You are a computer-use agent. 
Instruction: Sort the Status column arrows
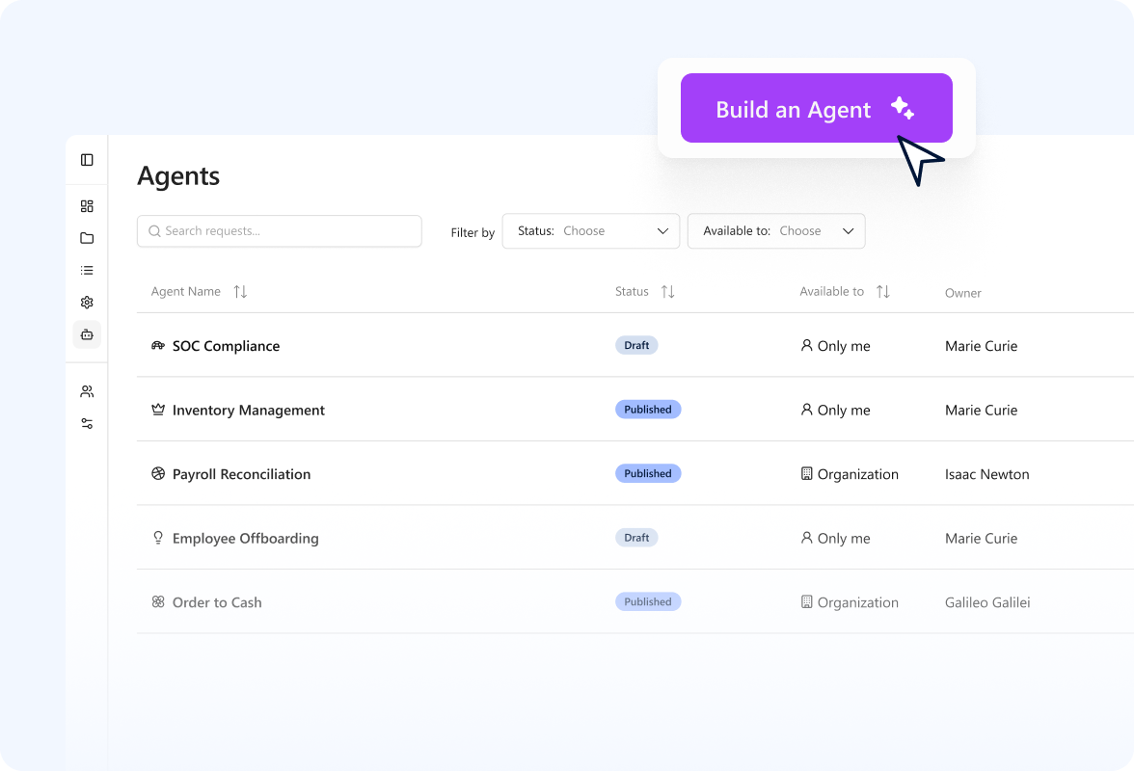(x=667, y=291)
